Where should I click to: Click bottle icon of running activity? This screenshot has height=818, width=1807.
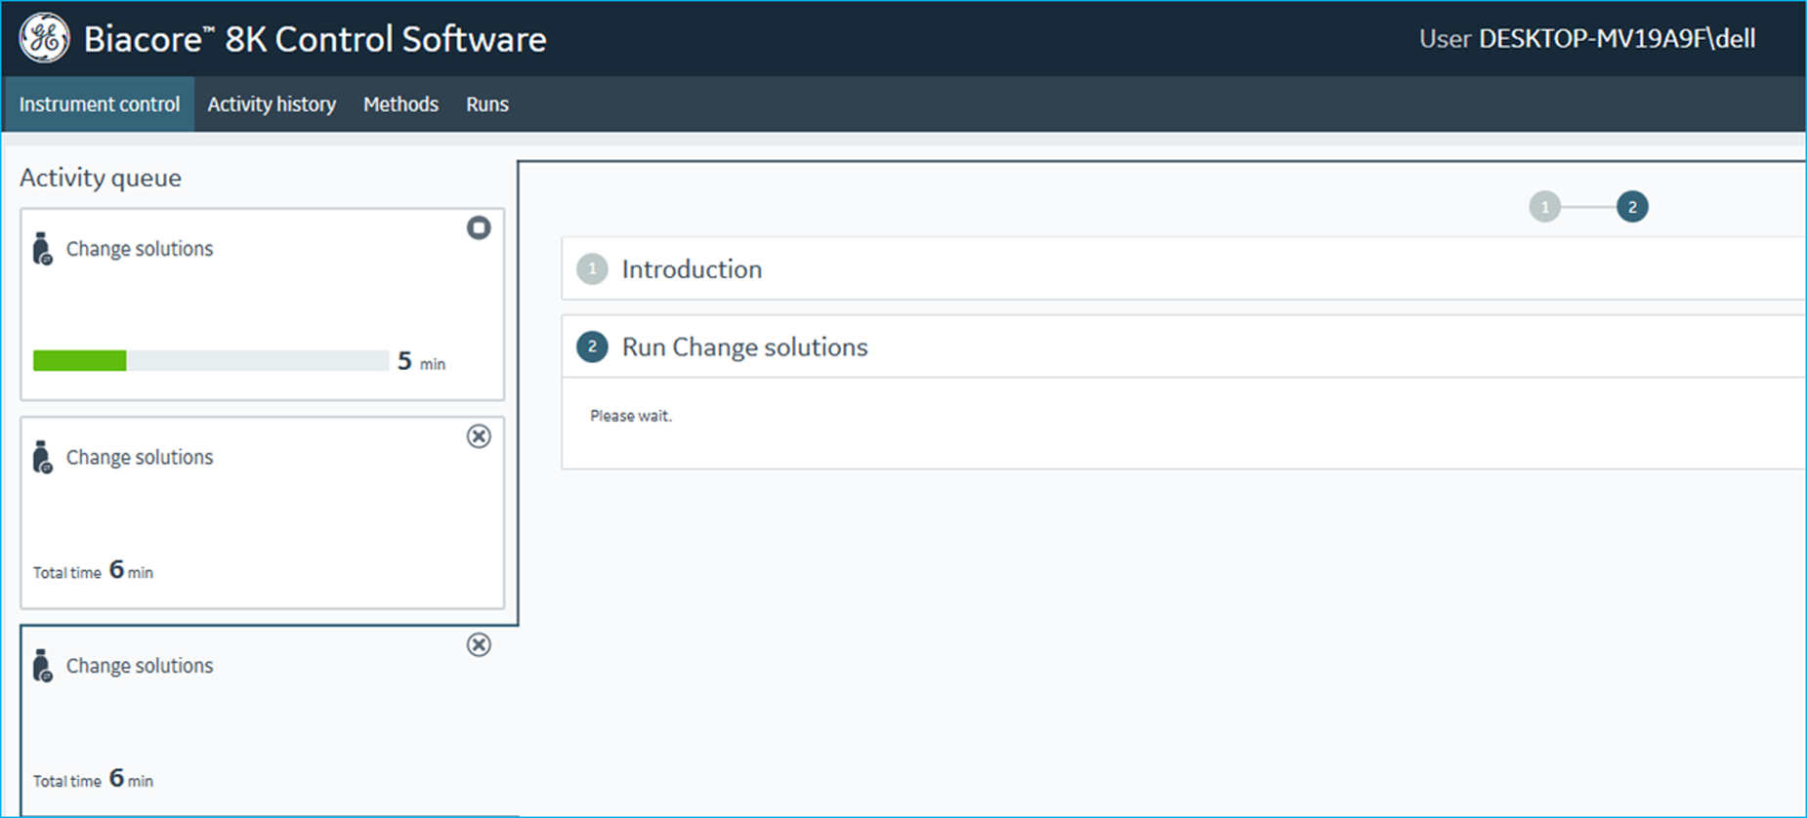tap(42, 249)
